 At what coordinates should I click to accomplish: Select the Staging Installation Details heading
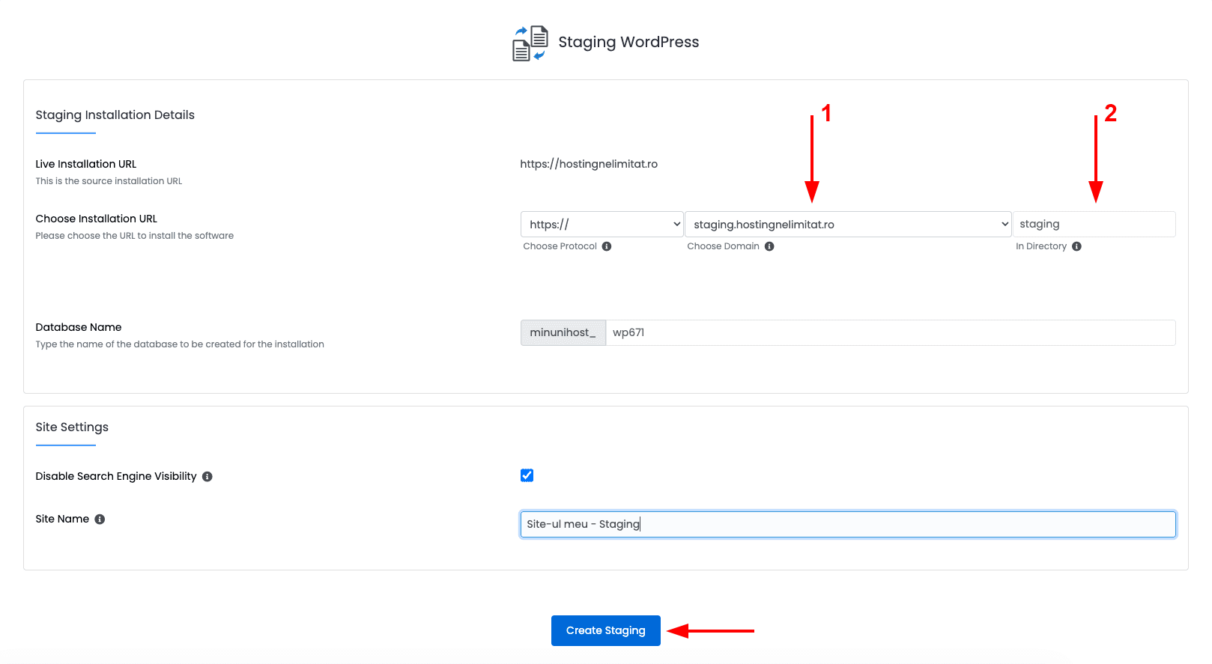click(115, 115)
